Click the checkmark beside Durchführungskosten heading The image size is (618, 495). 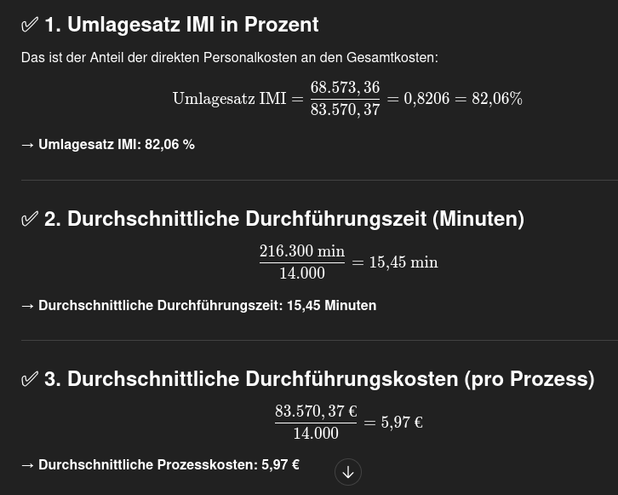click(x=30, y=379)
